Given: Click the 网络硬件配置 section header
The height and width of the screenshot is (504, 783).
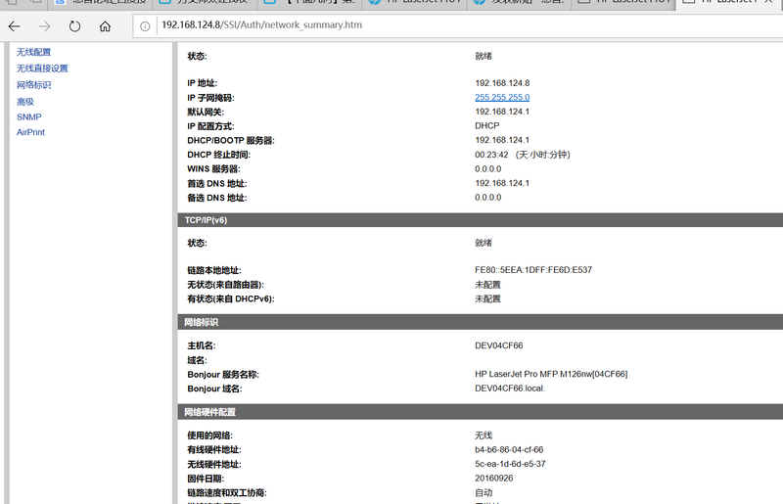Looking at the screenshot, I should coord(209,412).
